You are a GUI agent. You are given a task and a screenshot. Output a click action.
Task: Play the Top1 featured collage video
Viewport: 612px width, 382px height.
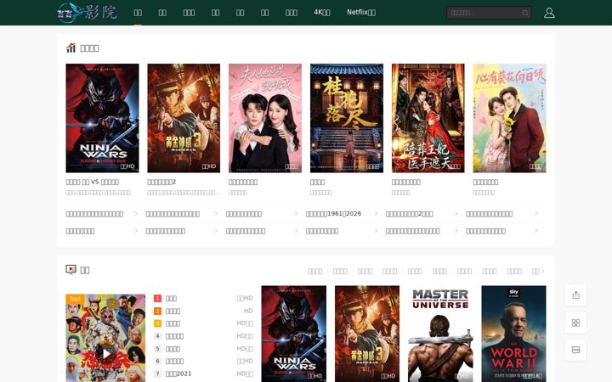105,338
